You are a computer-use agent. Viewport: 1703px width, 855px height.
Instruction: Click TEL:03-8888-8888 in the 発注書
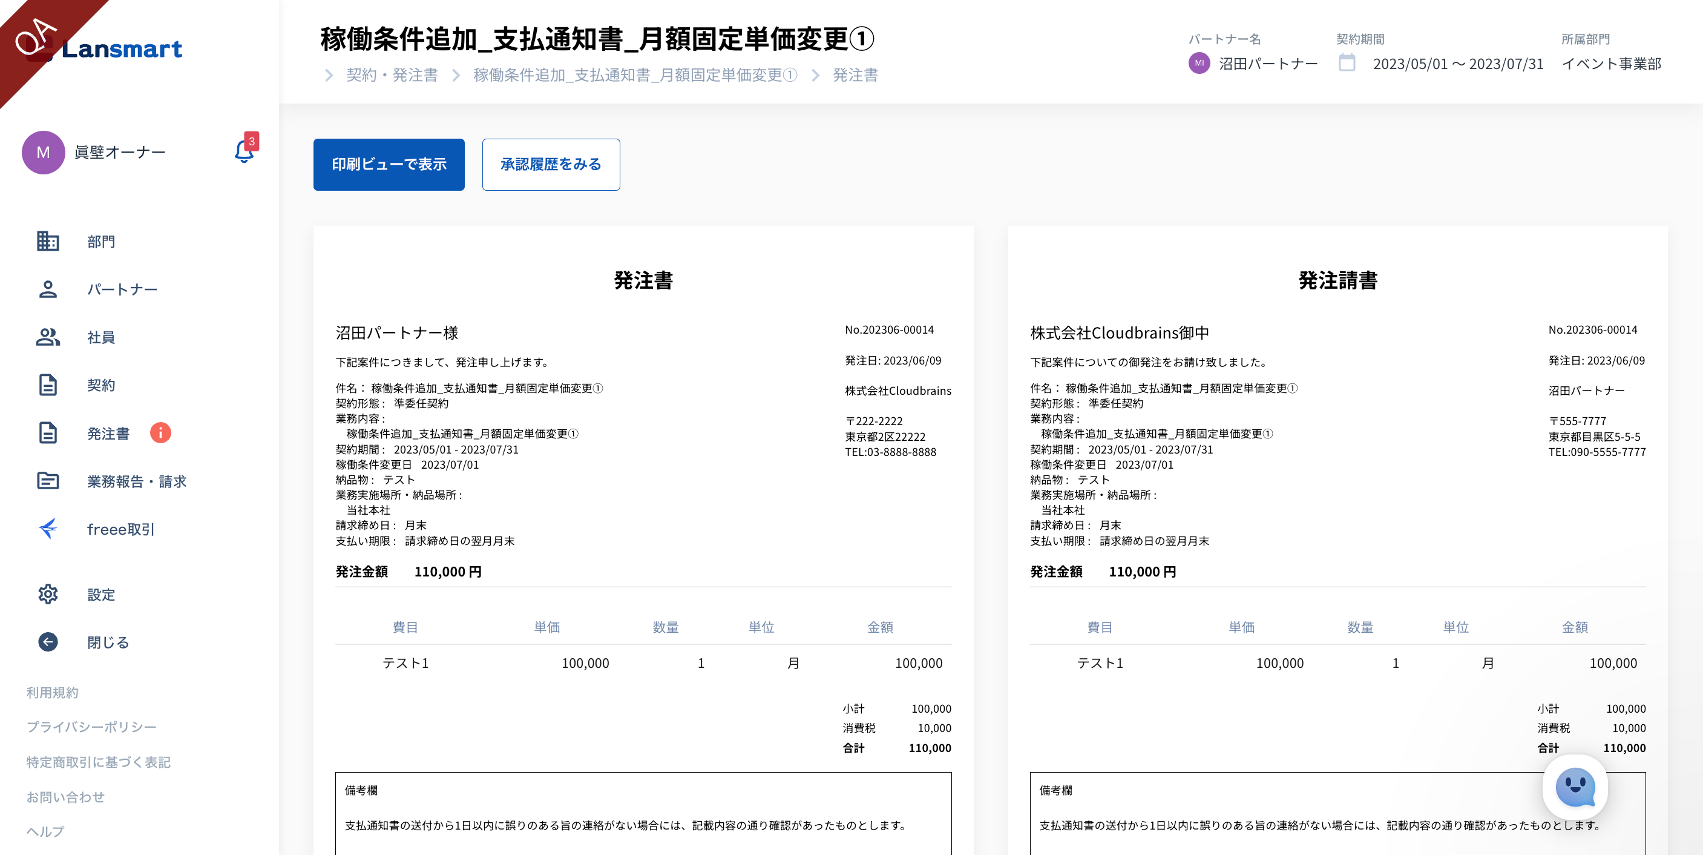pos(890,452)
